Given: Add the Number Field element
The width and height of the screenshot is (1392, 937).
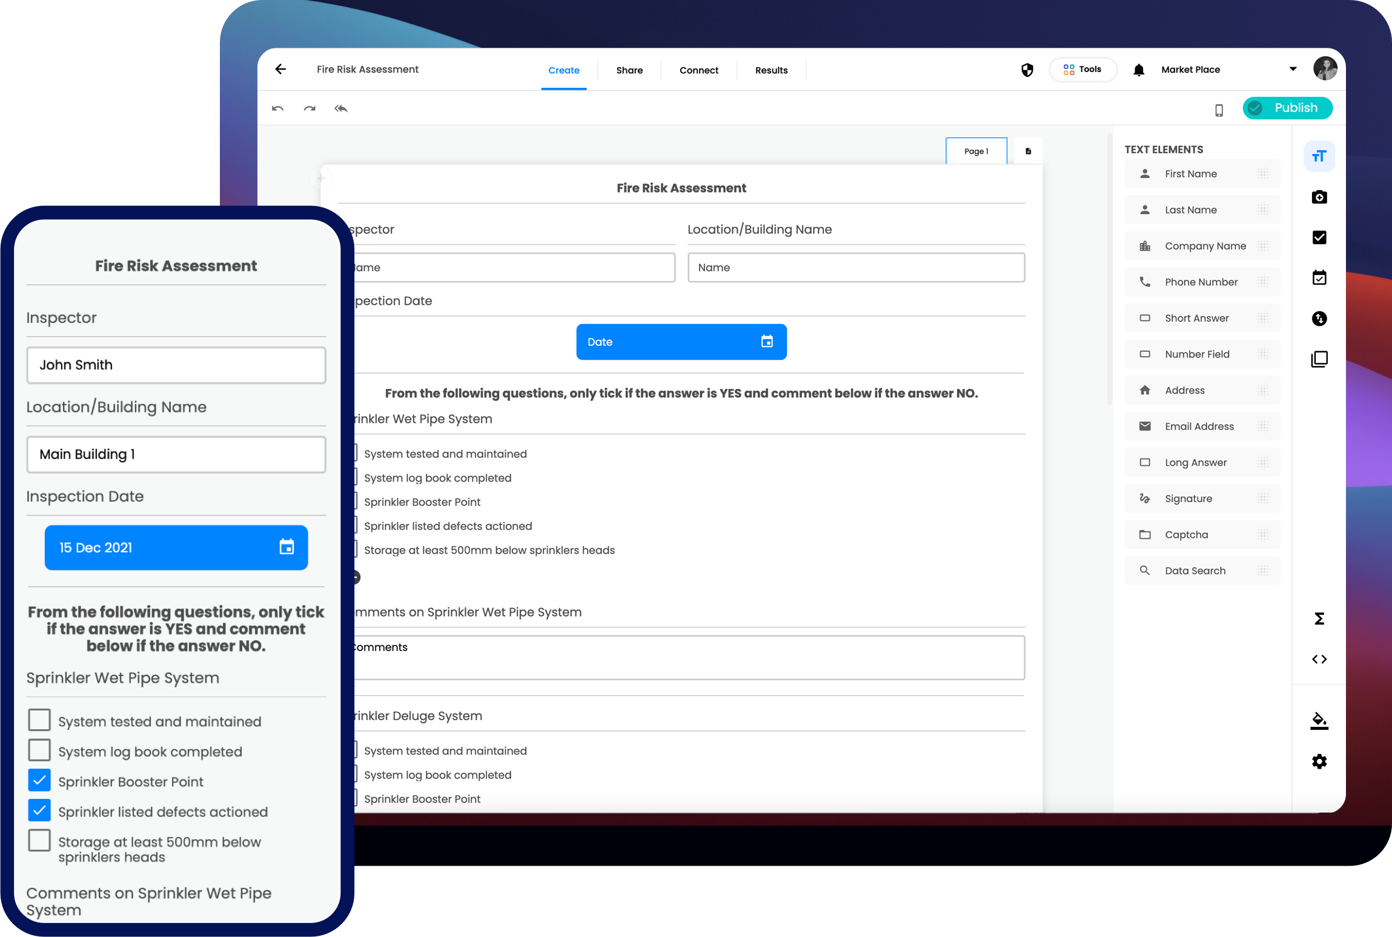Looking at the screenshot, I should coord(1202,354).
